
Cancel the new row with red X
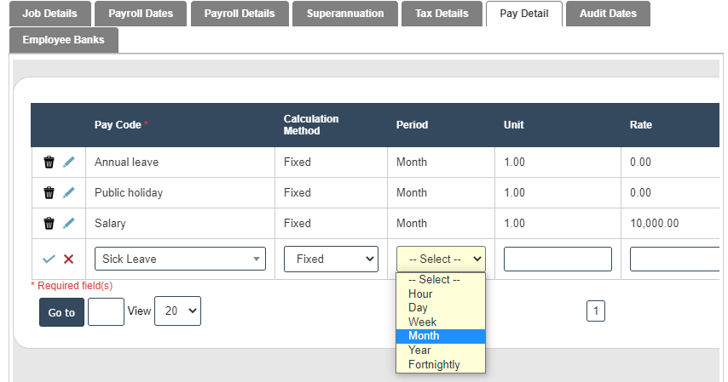pyautogui.click(x=69, y=259)
